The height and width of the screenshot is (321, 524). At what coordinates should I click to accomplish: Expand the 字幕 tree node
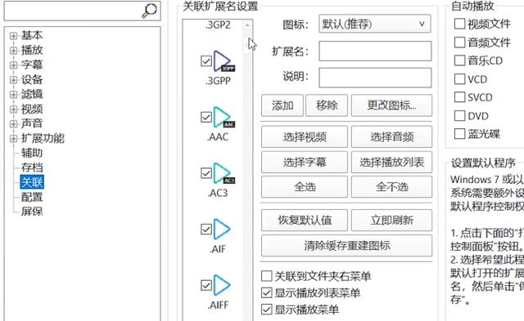[13, 65]
